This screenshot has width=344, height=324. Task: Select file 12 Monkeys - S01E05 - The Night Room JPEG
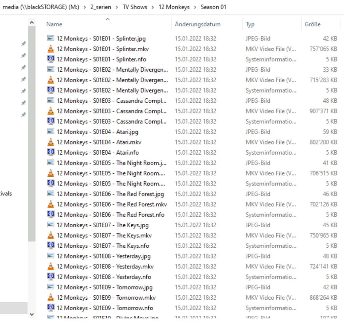pyautogui.click(x=192, y=163)
